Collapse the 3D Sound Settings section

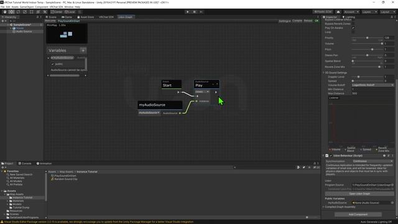click(x=323, y=73)
